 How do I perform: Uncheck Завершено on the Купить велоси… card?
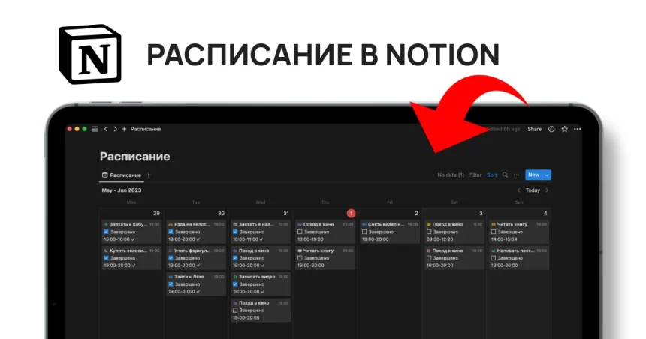click(107, 258)
